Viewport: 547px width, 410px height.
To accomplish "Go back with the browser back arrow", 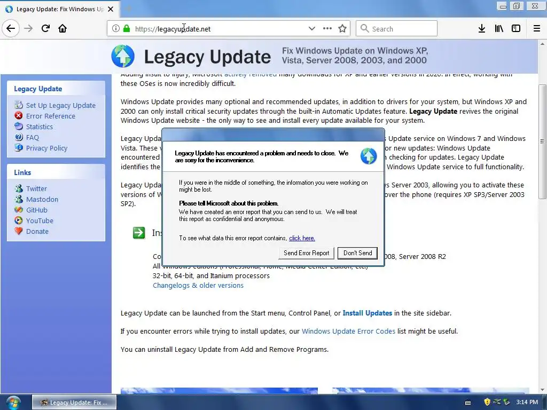I will (x=11, y=28).
